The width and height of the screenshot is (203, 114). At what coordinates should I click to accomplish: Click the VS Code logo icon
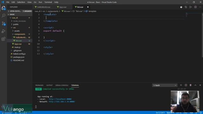[x=3, y=2]
